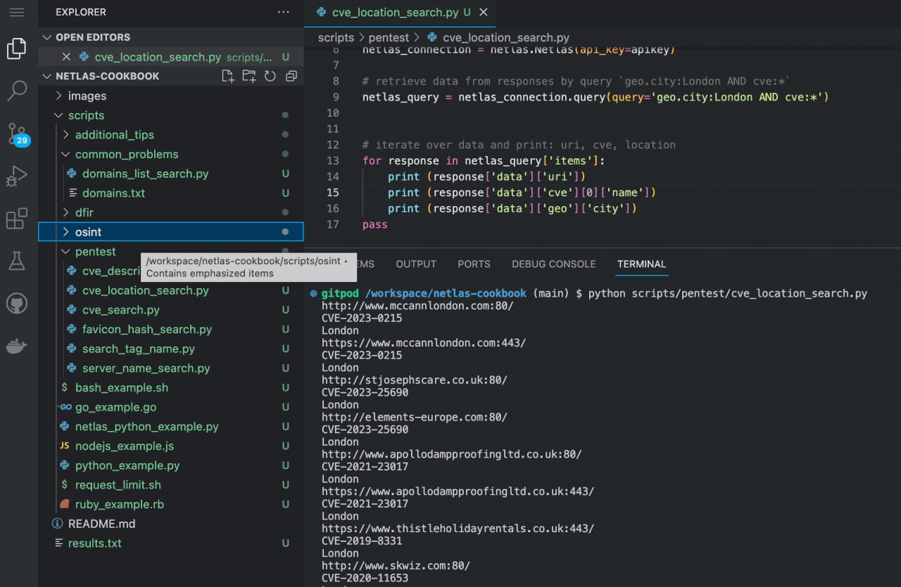
Task: Open the Testing flask view
Action: 17,262
